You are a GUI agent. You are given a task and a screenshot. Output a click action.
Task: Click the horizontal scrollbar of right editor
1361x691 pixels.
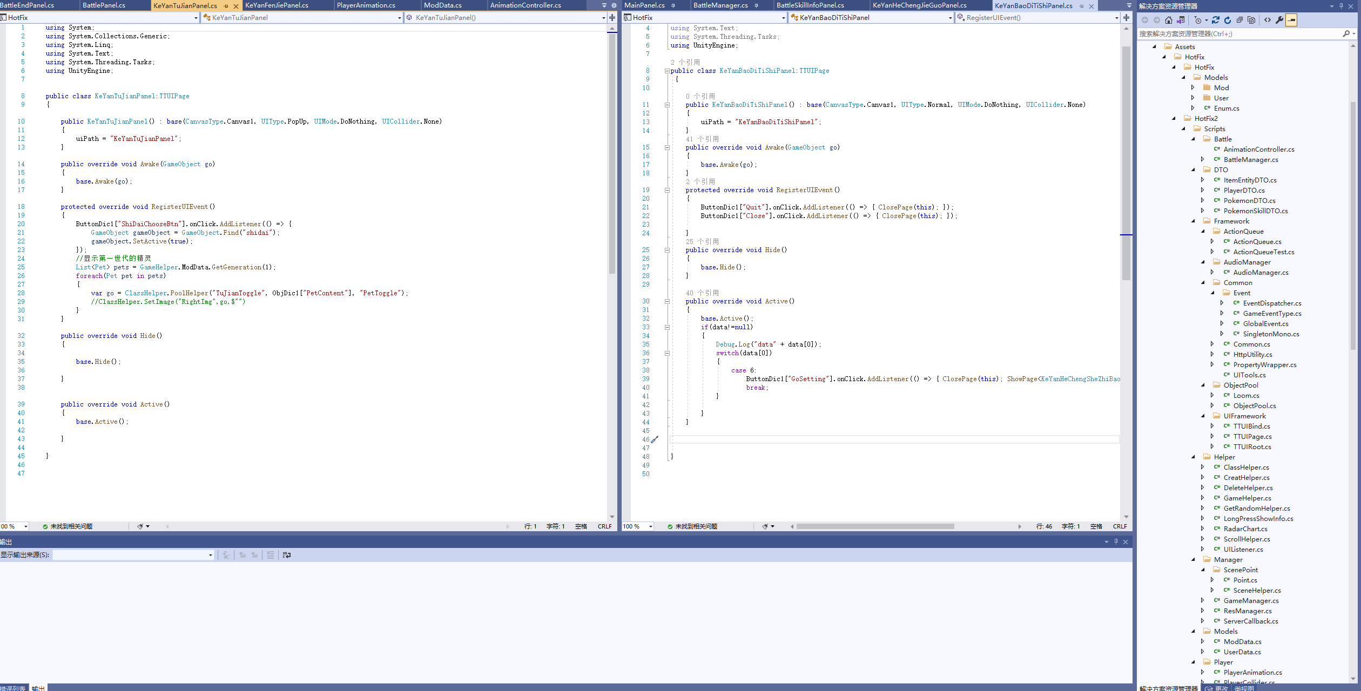[x=875, y=526]
